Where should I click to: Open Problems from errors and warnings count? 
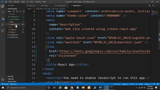tap(13, 84)
